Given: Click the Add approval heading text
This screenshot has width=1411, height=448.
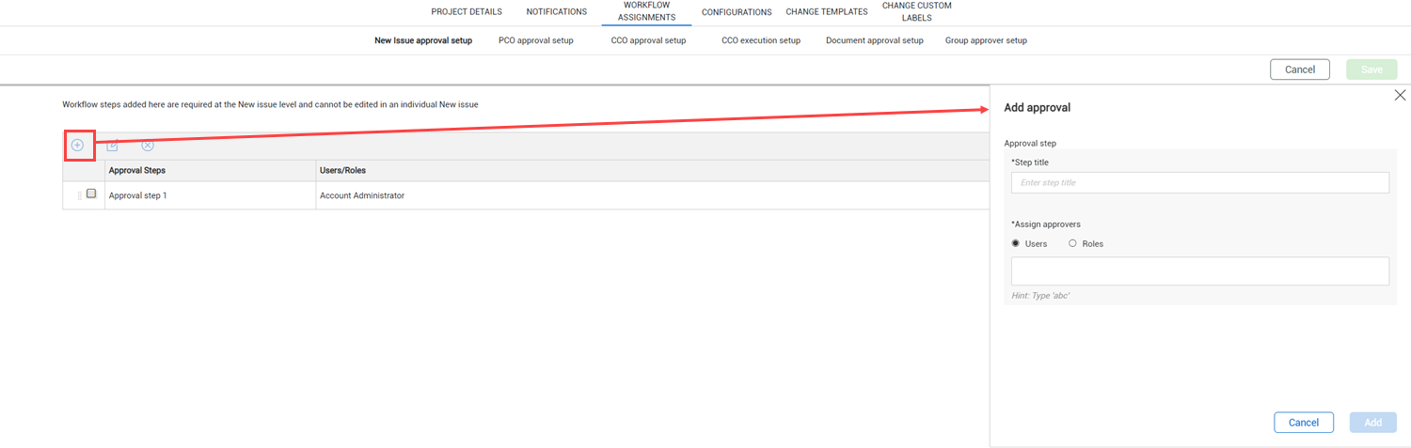Looking at the screenshot, I should point(1038,108).
